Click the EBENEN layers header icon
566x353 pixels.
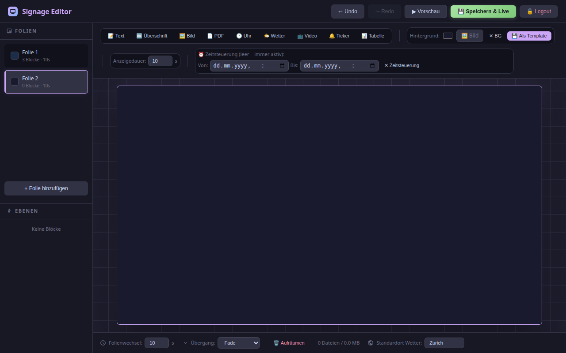[x=9, y=211]
